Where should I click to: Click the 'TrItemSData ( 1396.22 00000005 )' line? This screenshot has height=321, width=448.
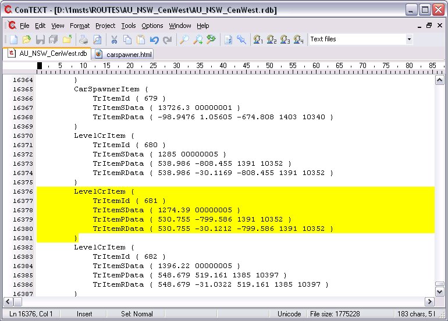coord(166,266)
